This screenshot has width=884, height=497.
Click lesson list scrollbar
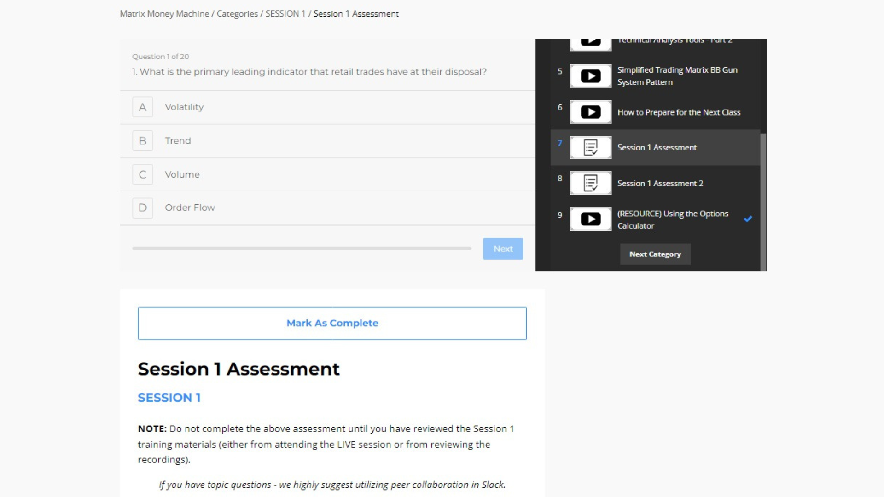click(763, 202)
